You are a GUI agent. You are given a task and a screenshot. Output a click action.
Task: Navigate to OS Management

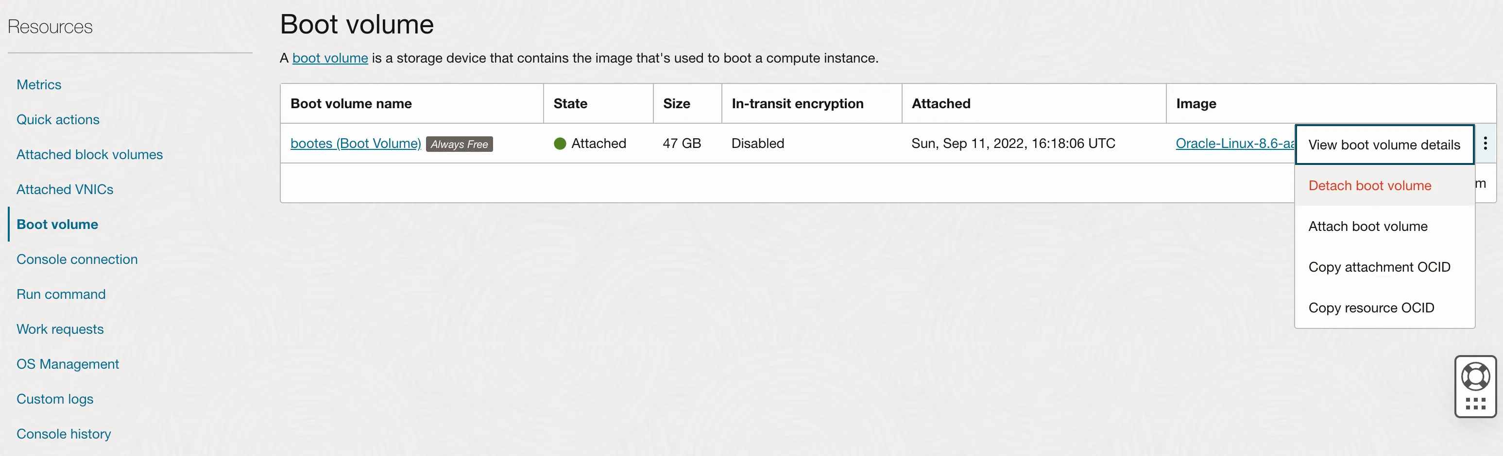coord(68,364)
